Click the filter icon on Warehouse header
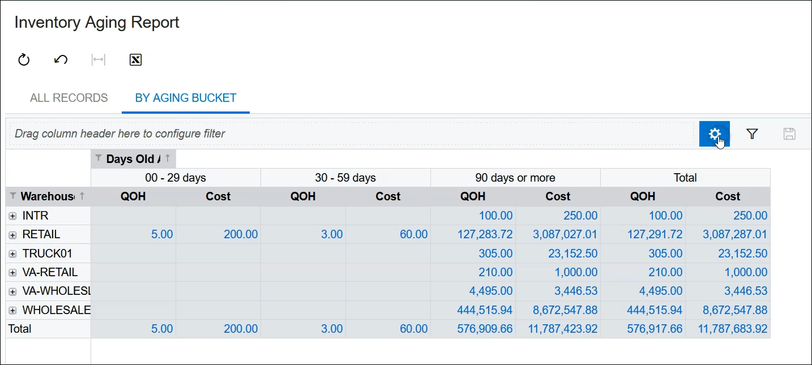 pyautogui.click(x=14, y=196)
